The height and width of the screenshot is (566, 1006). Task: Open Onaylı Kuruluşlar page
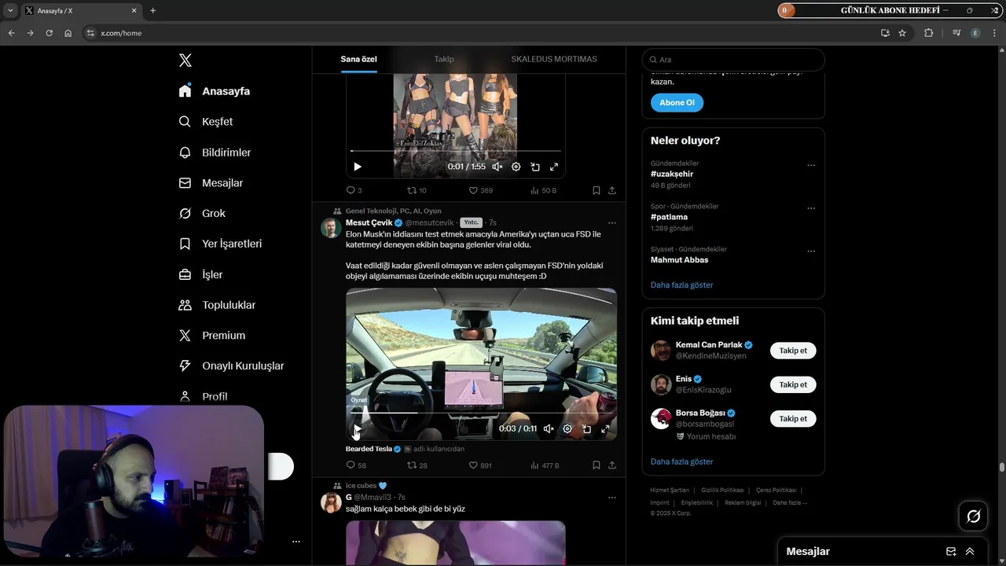coord(231,366)
